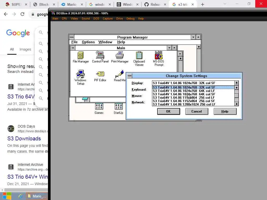267x200 pixels.
Task: Open DOSBox-X Help menu
Action: (x=141, y=18)
